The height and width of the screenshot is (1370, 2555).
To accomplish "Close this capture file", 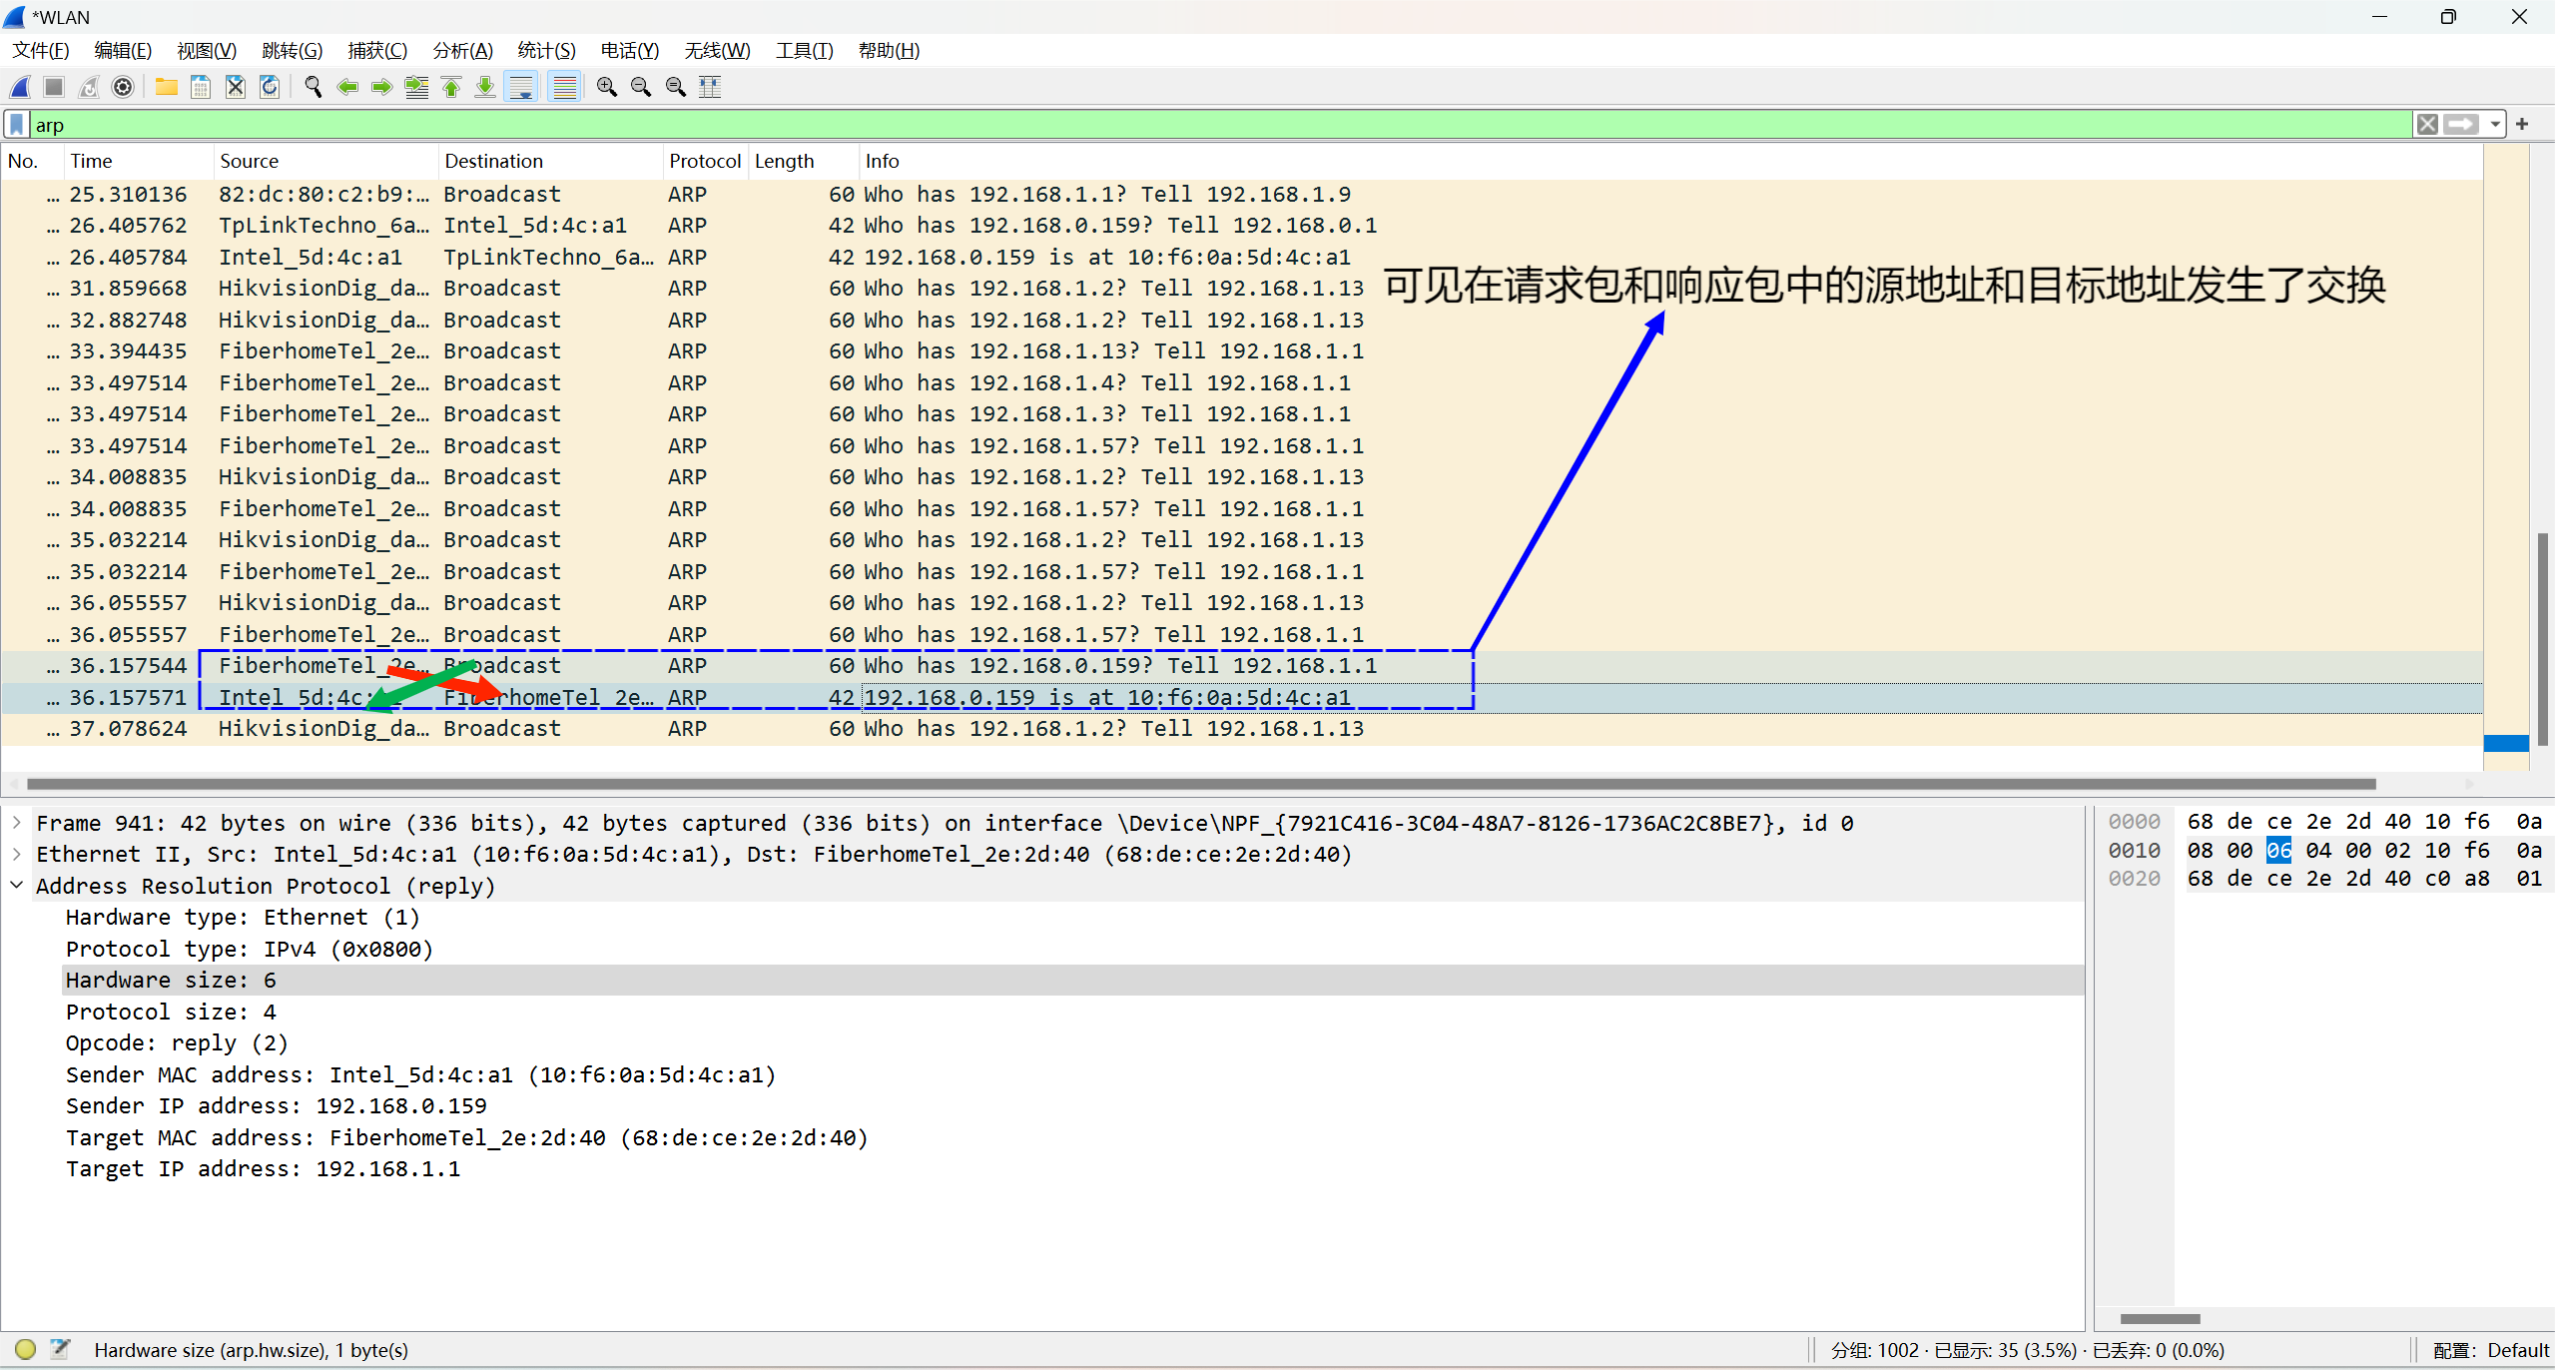I will pyautogui.click(x=236, y=88).
